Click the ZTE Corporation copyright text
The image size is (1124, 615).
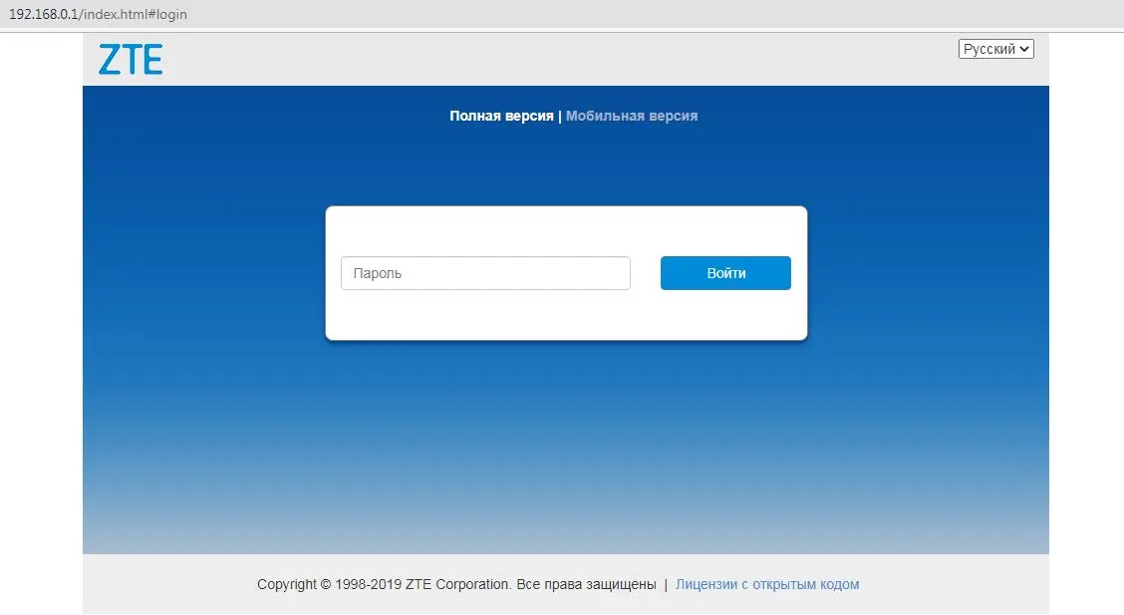456,584
